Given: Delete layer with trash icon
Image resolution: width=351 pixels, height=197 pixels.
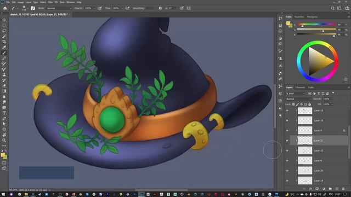Looking at the screenshot, I should [343, 189].
